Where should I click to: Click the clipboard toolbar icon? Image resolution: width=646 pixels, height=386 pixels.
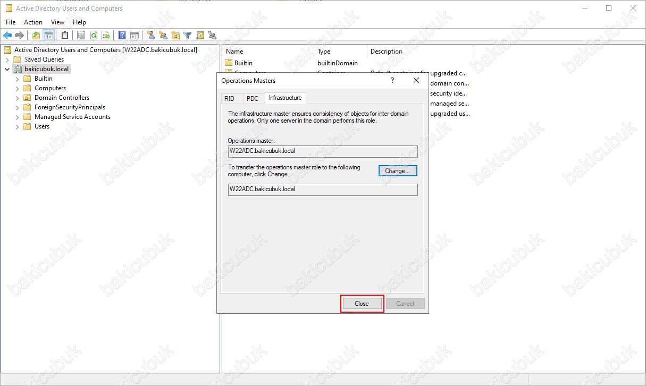(65, 36)
